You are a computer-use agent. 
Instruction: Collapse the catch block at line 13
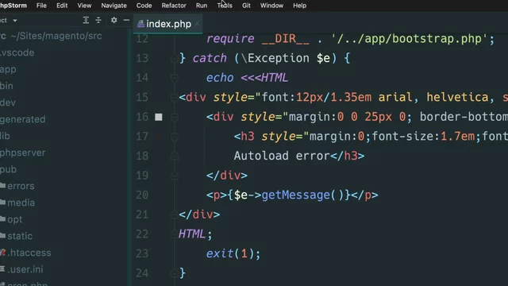pos(175,58)
